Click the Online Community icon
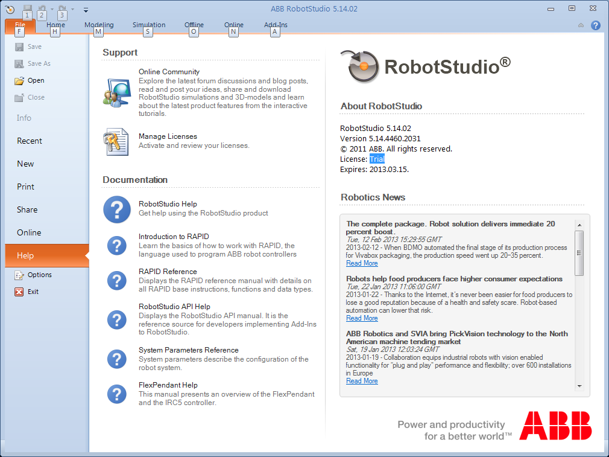 (117, 93)
